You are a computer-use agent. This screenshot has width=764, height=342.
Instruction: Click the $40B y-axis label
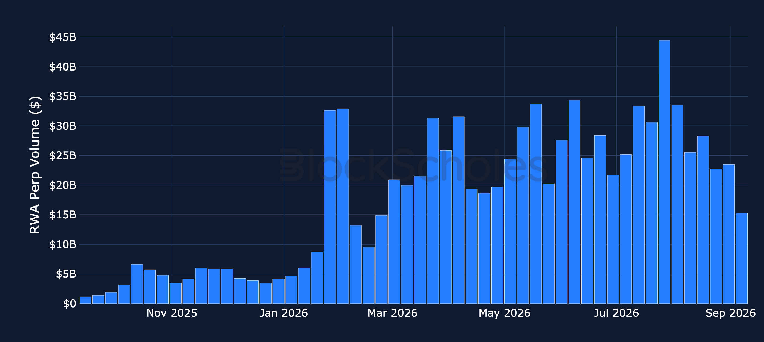(63, 67)
